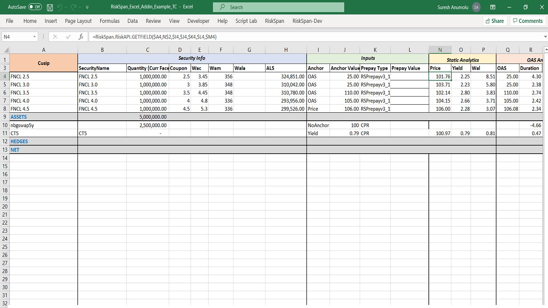Viewport: 548px width, 308px height.
Task: Click the vertical scrollbar up arrow
Action: [x=546, y=50]
